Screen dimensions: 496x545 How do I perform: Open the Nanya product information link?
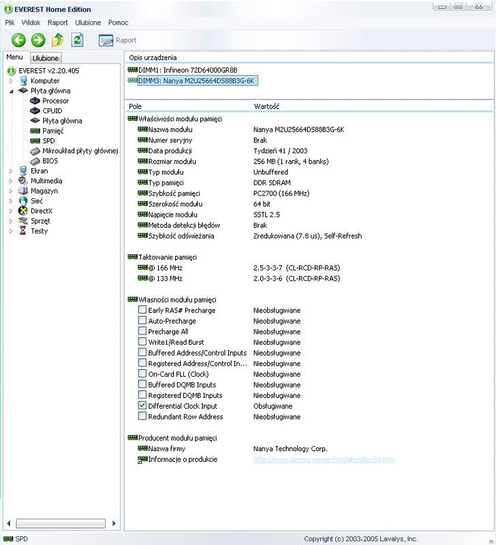324,460
